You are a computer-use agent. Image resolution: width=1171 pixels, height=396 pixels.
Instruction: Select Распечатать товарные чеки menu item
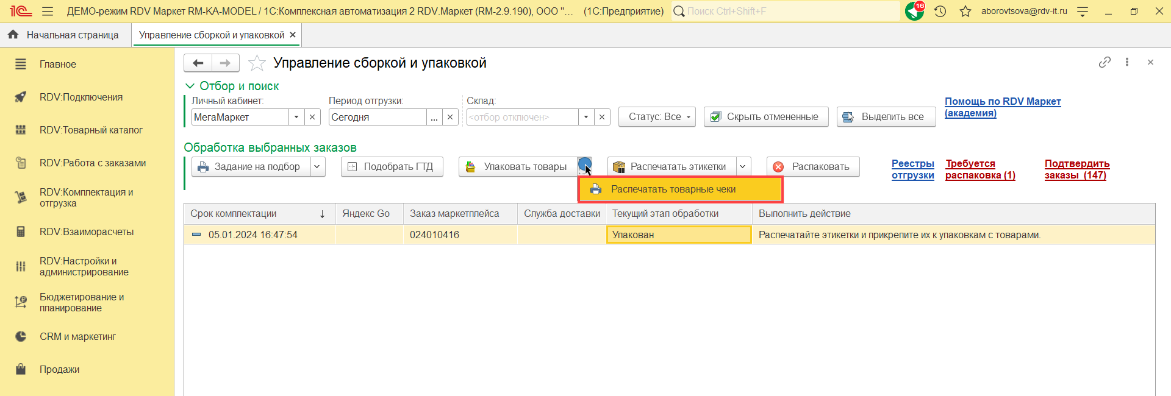pyautogui.click(x=680, y=189)
